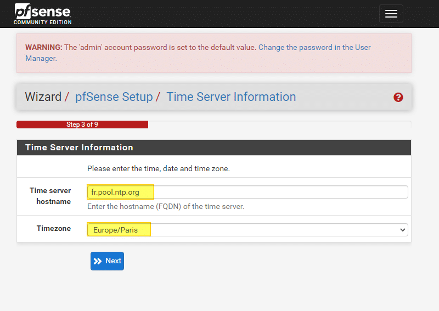Click the 'Step 3 of 9' progress bar
Screen dimensions: 439x311
point(82,125)
